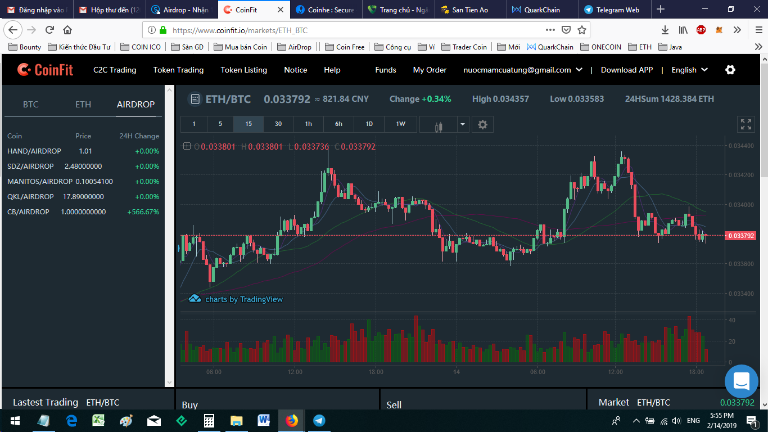Select the CB/AIRDROP market row

tap(83, 212)
